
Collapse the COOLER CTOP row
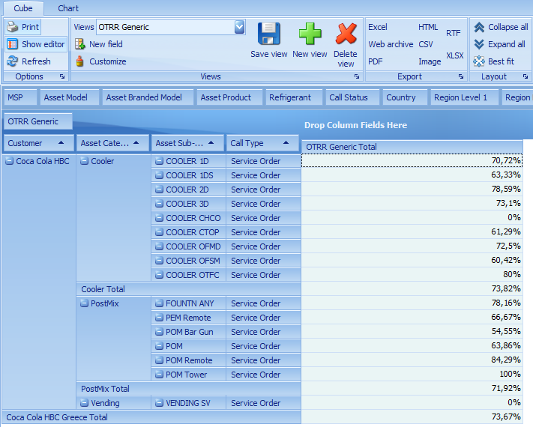[x=159, y=232]
